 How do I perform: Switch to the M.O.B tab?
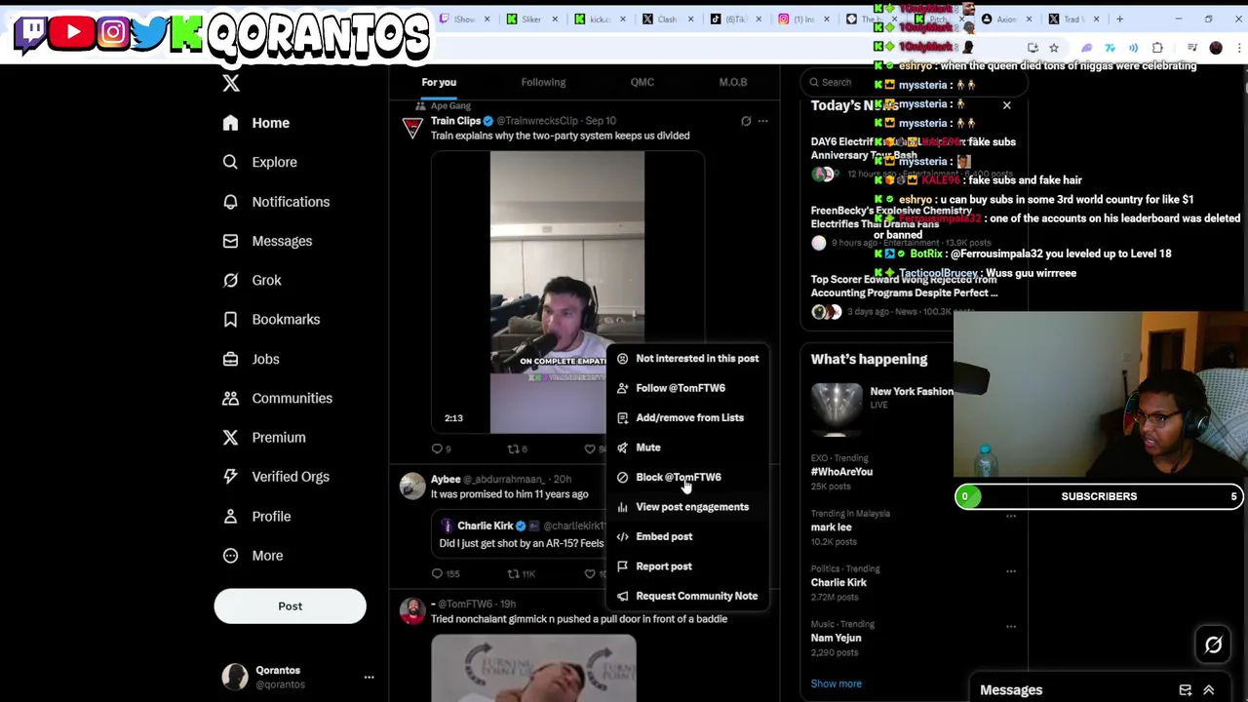(733, 82)
